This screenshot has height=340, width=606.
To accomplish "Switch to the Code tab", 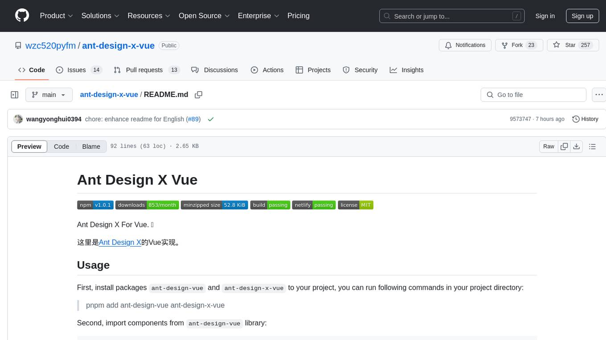I will click(x=32, y=70).
